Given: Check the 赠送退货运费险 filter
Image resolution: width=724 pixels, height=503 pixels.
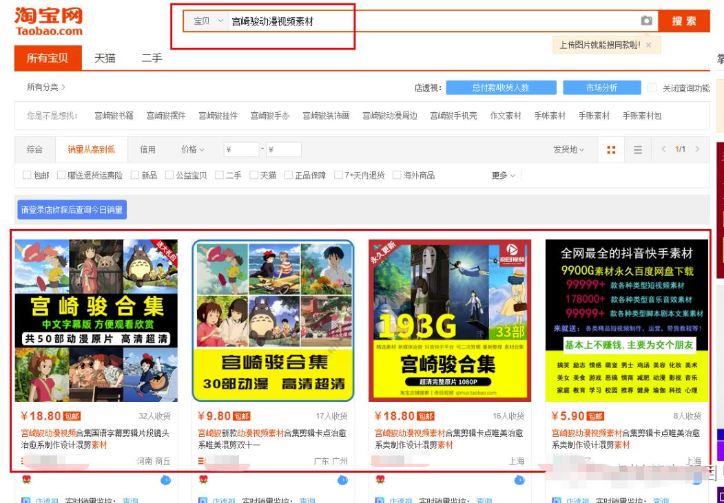Looking at the screenshot, I should (61, 175).
